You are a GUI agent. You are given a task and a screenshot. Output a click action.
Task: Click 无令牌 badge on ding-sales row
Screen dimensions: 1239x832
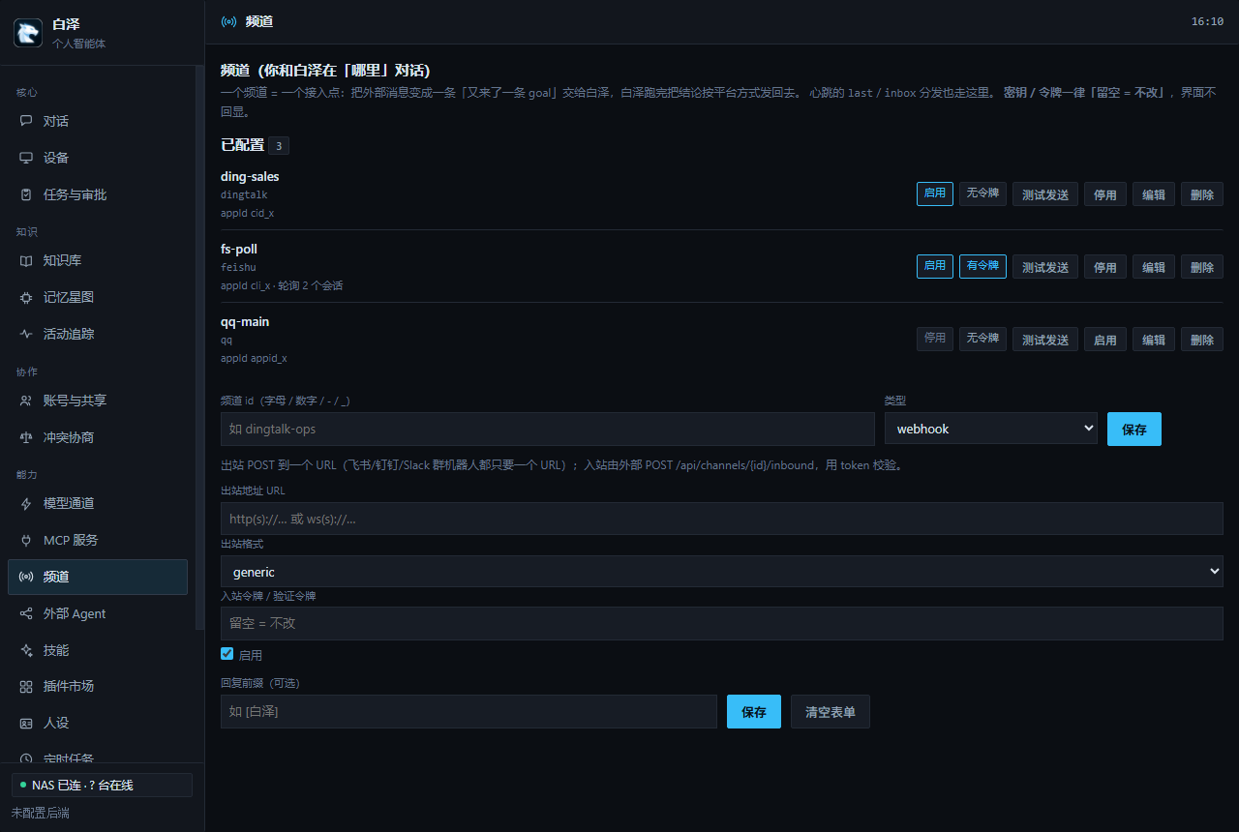click(982, 193)
